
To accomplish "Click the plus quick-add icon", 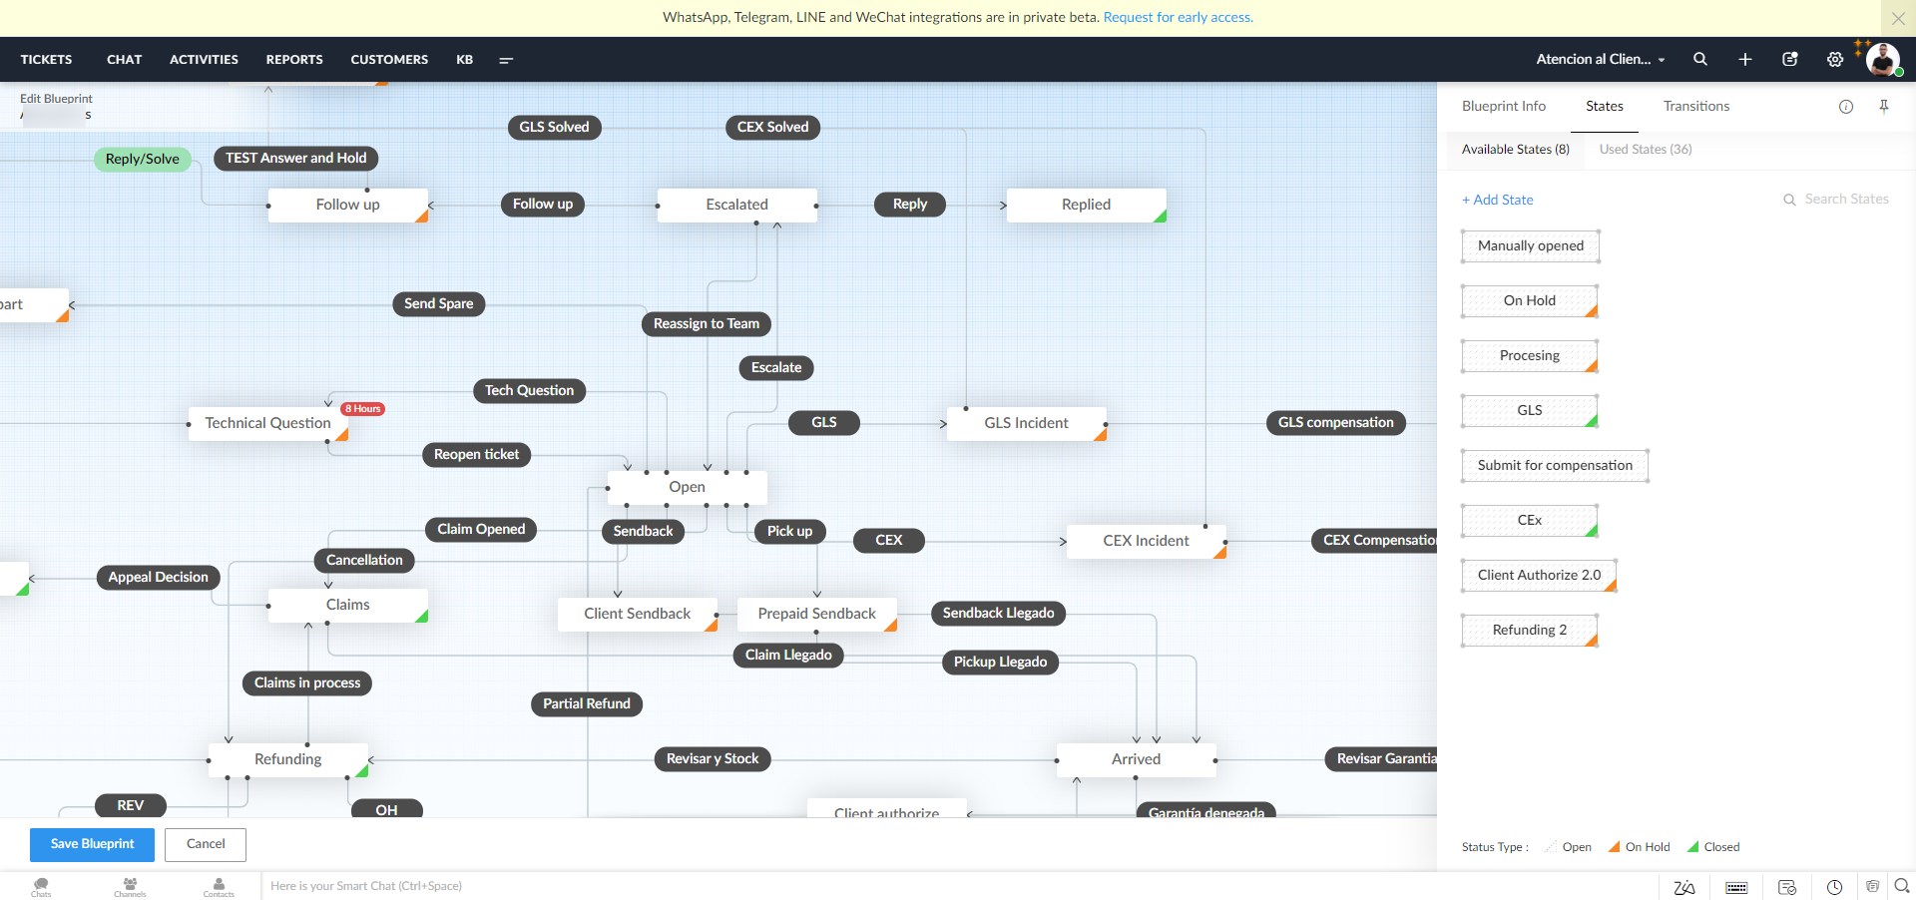I will [x=1745, y=59].
